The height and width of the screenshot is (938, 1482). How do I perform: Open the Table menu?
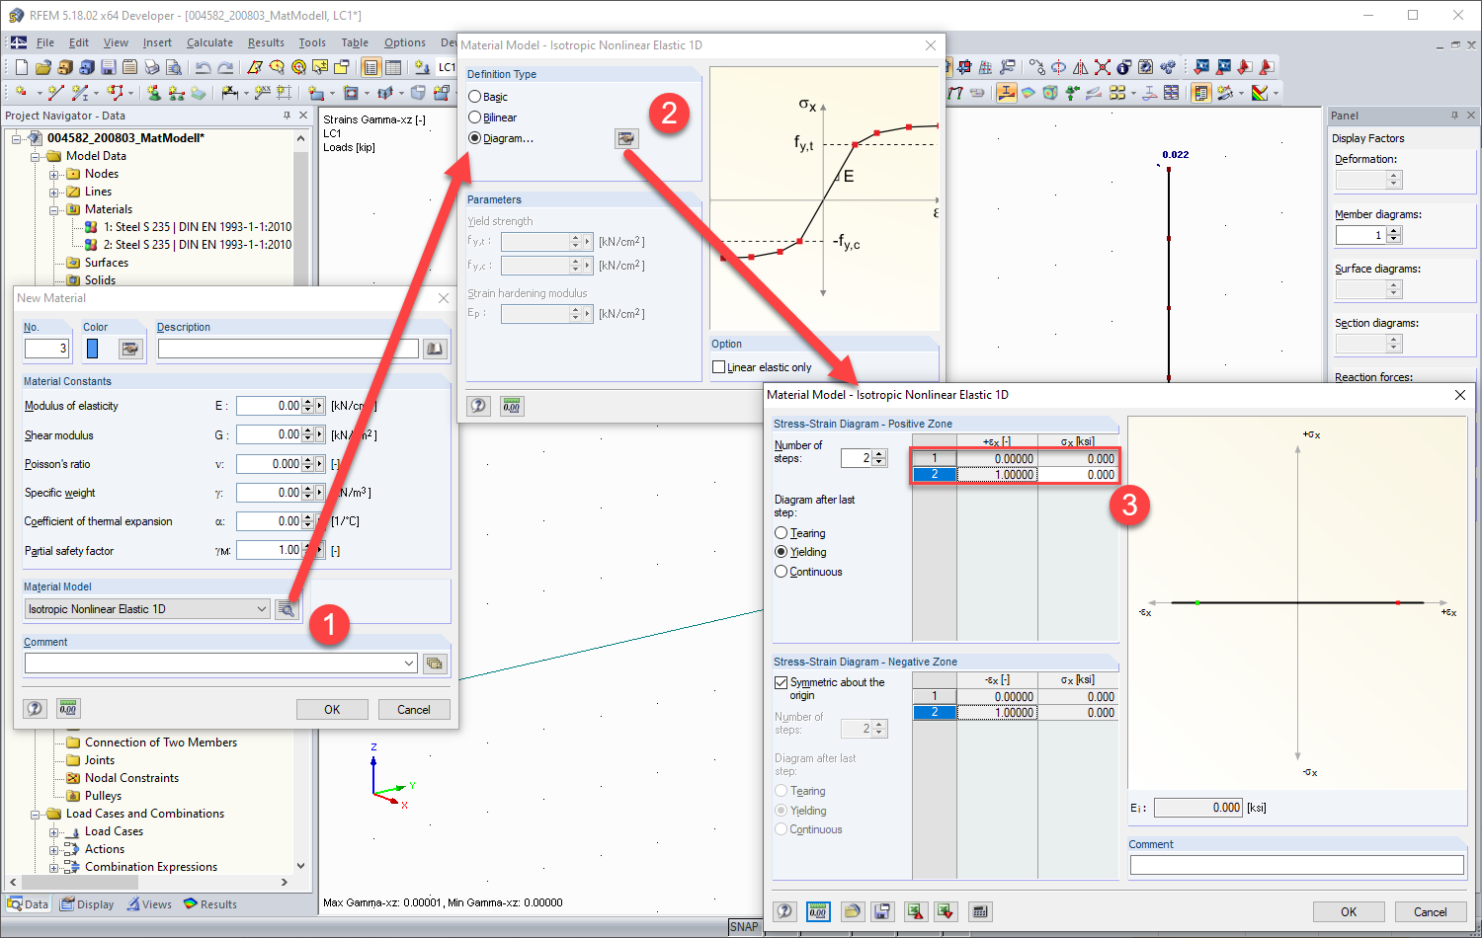(356, 41)
